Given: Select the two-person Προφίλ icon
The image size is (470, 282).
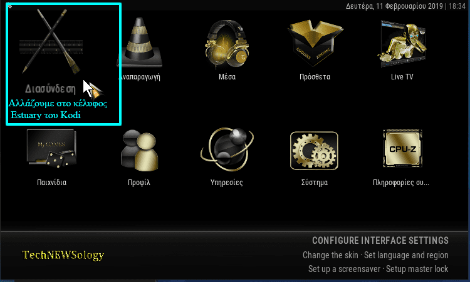Looking at the screenshot, I should tap(139, 151).
